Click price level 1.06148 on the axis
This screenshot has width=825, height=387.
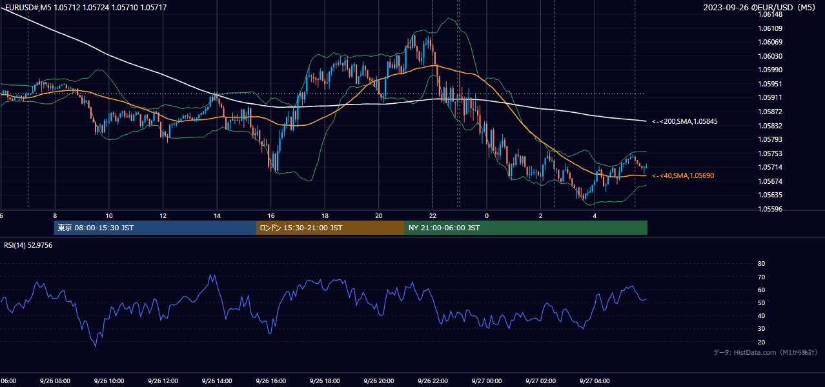pyautogui.click(x=769, y=14)
